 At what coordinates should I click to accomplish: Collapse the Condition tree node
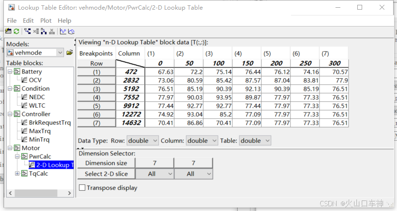tap(10, 88)
